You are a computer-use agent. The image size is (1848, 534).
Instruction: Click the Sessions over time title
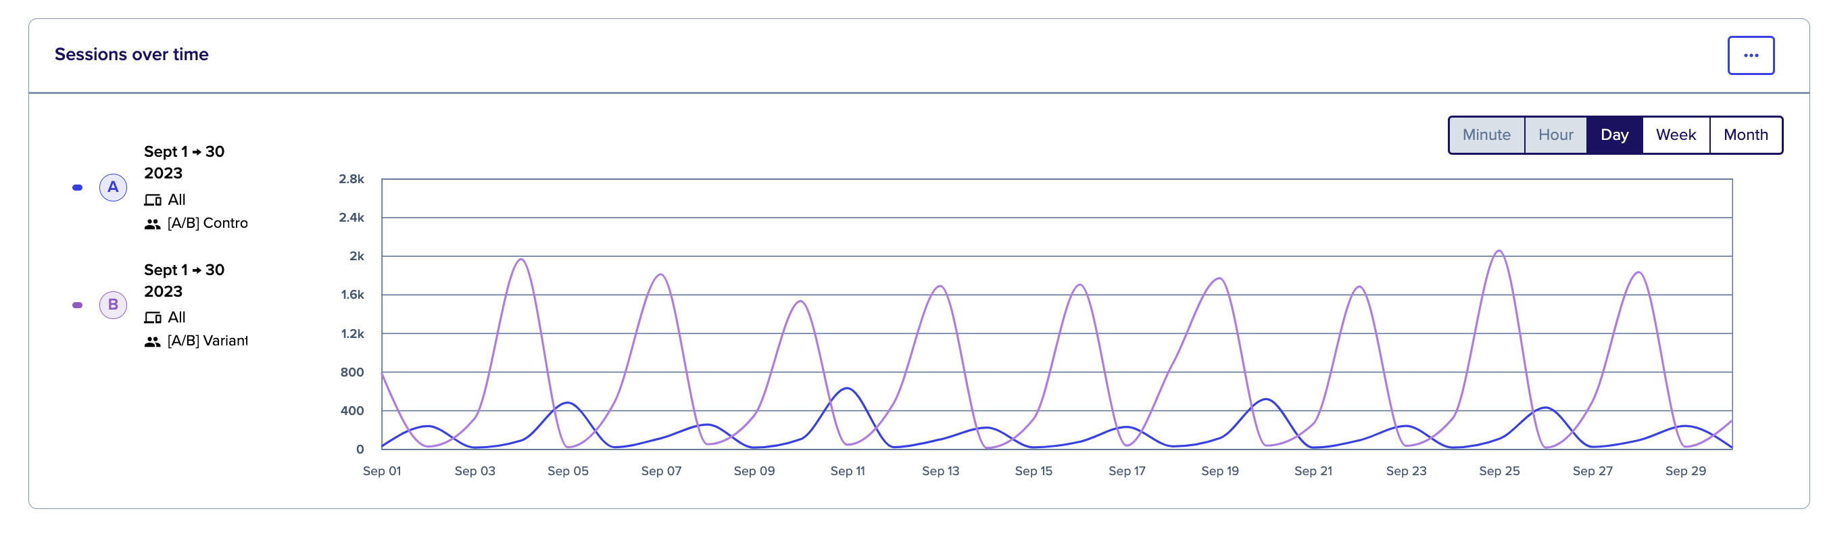(x=131, y=55)
